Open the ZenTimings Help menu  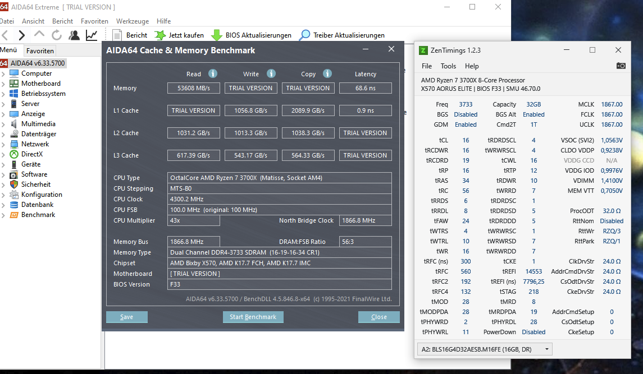click(x=472, y=66)
